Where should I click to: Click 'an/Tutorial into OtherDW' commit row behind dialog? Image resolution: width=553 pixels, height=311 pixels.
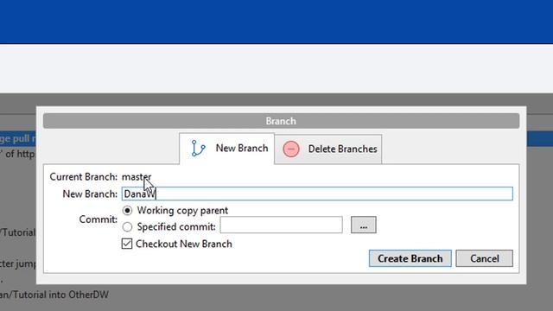coord(54,295)
